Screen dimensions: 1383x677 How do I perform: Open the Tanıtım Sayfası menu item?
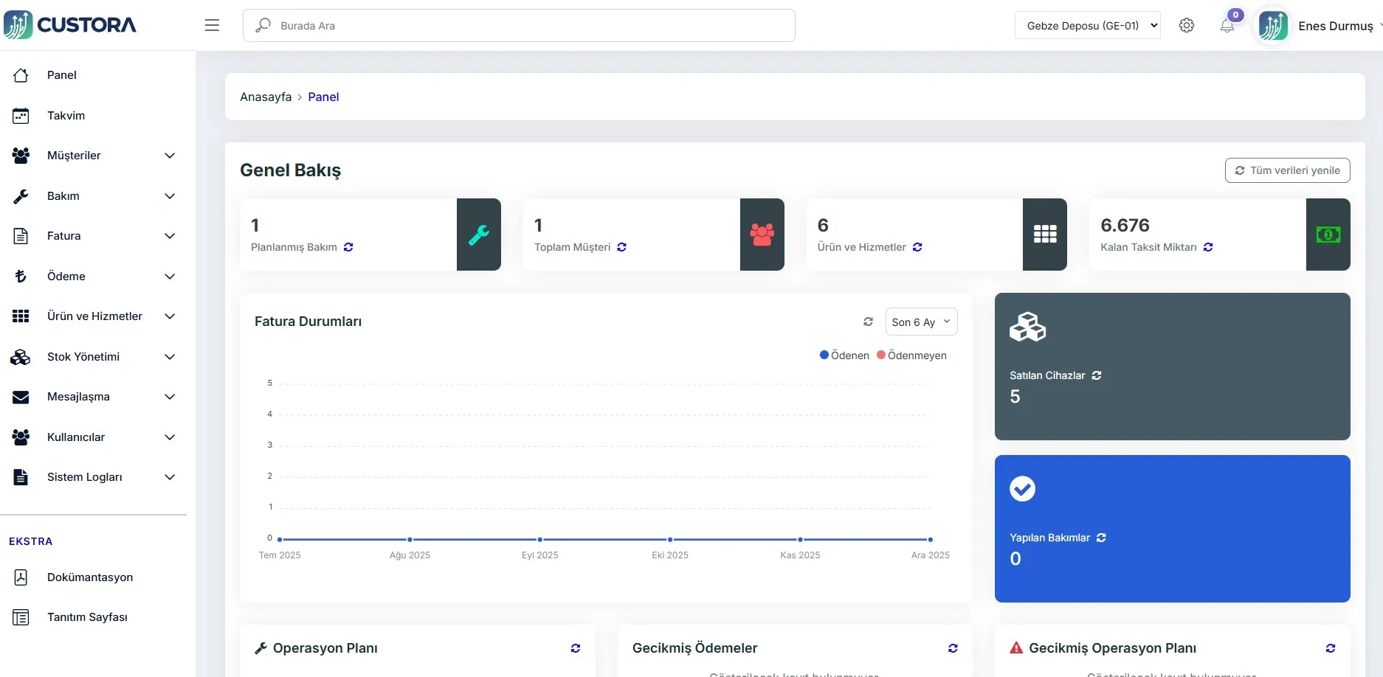point(87,617)
